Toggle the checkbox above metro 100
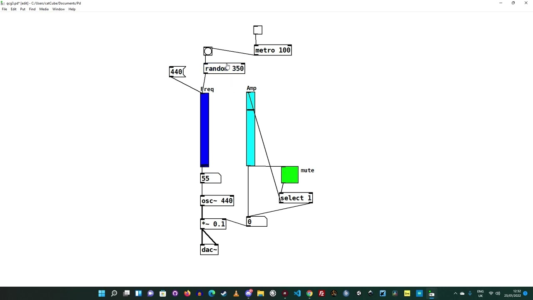Image resolution: width=533 pixels, height=300 pixels. [x=258, y=30]
